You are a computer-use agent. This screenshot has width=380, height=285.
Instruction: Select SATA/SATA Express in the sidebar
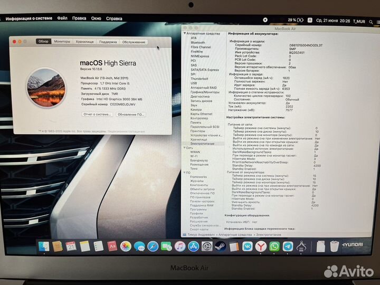(205, 70)
